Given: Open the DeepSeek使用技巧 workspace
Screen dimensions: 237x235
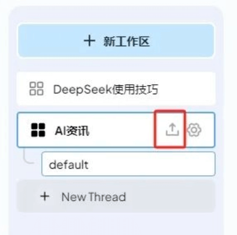Looking at the screenshot, I should [x=116, y=89].
